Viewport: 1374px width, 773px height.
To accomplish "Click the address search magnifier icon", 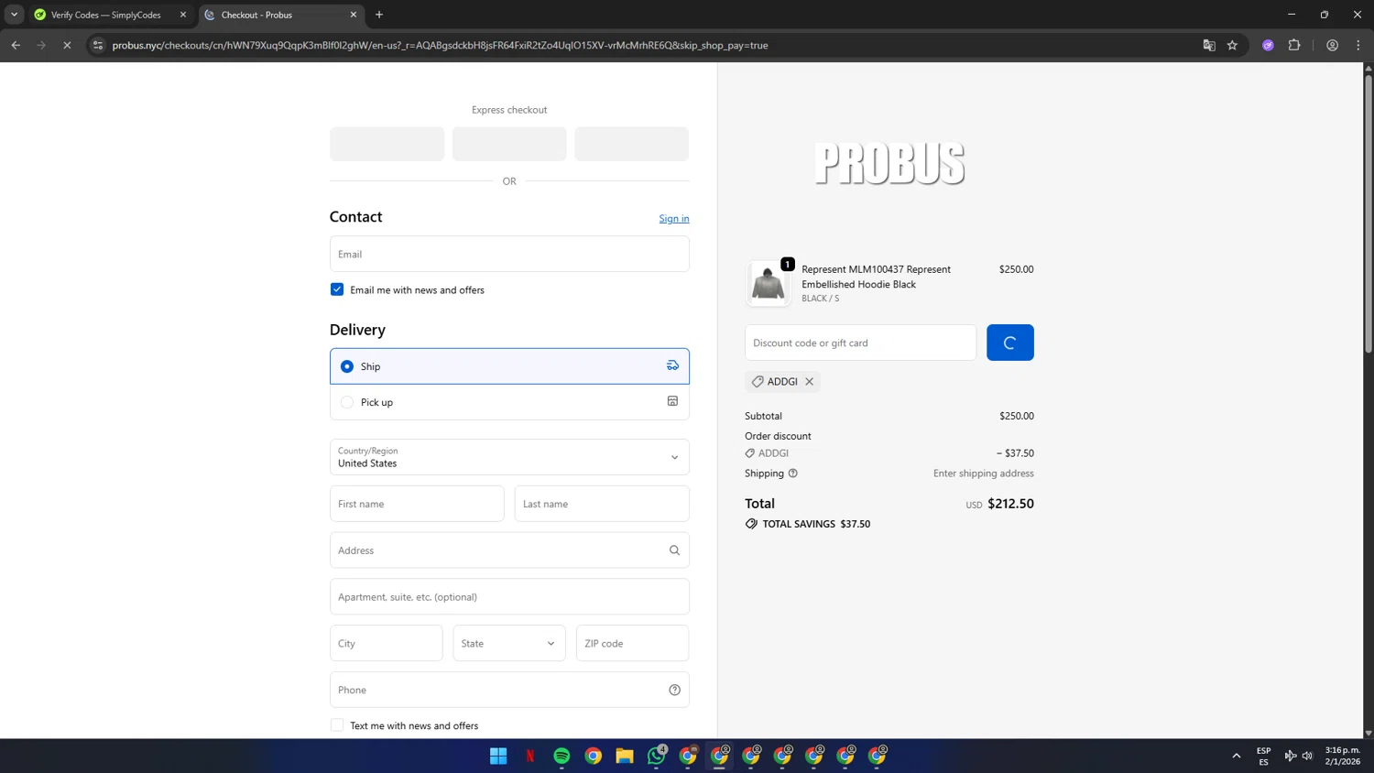I will pos(674,550).
